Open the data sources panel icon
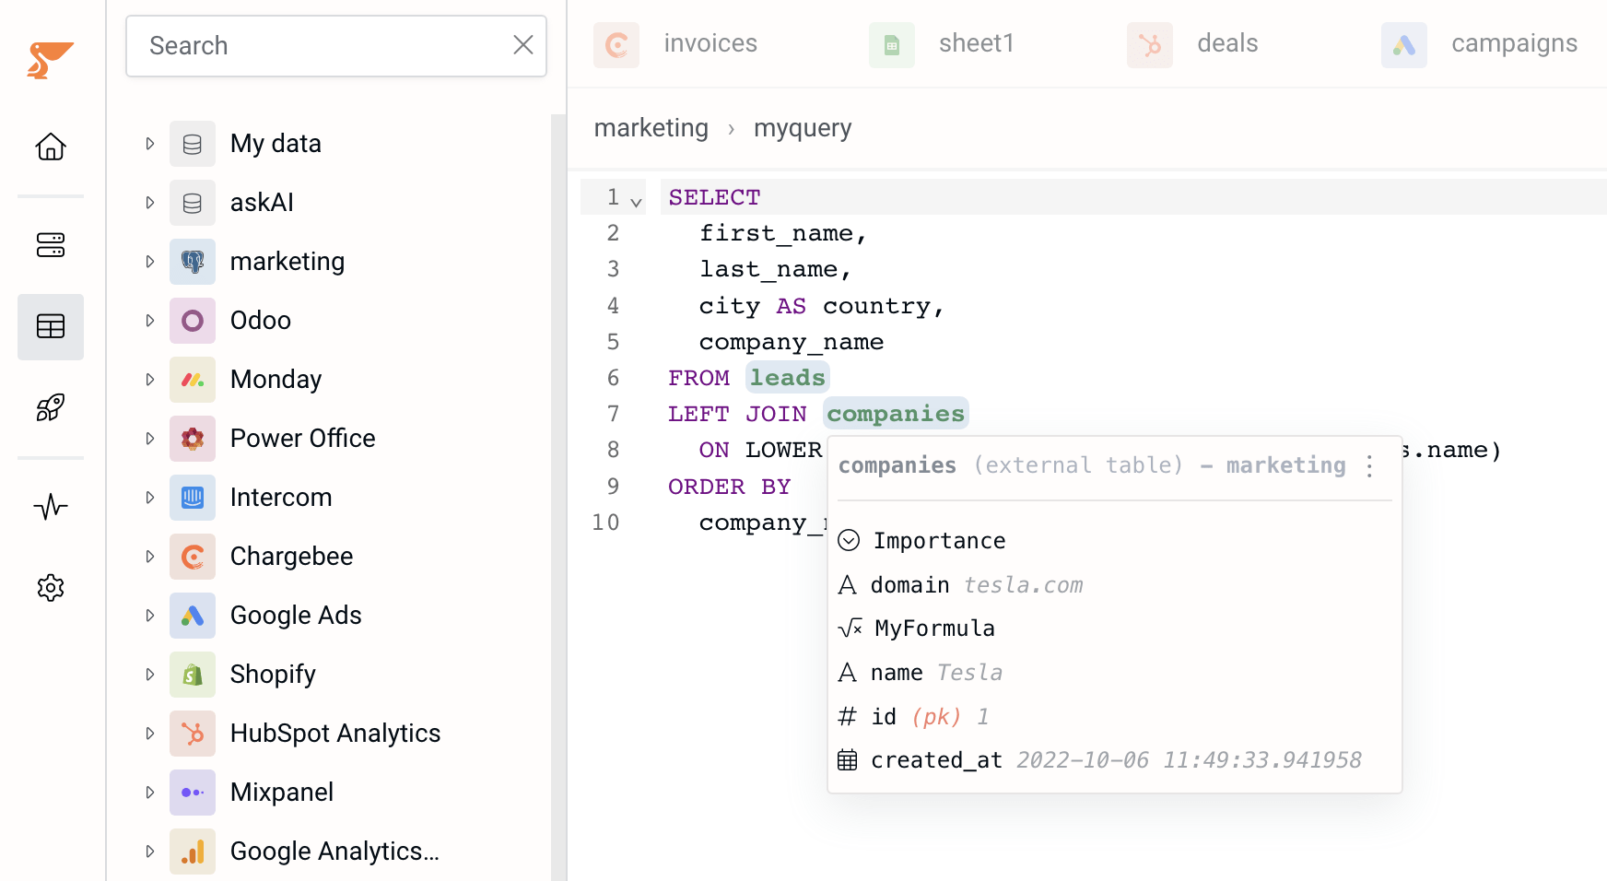The height and width of the screenshot is (881, 1607). tap(51, 245)
